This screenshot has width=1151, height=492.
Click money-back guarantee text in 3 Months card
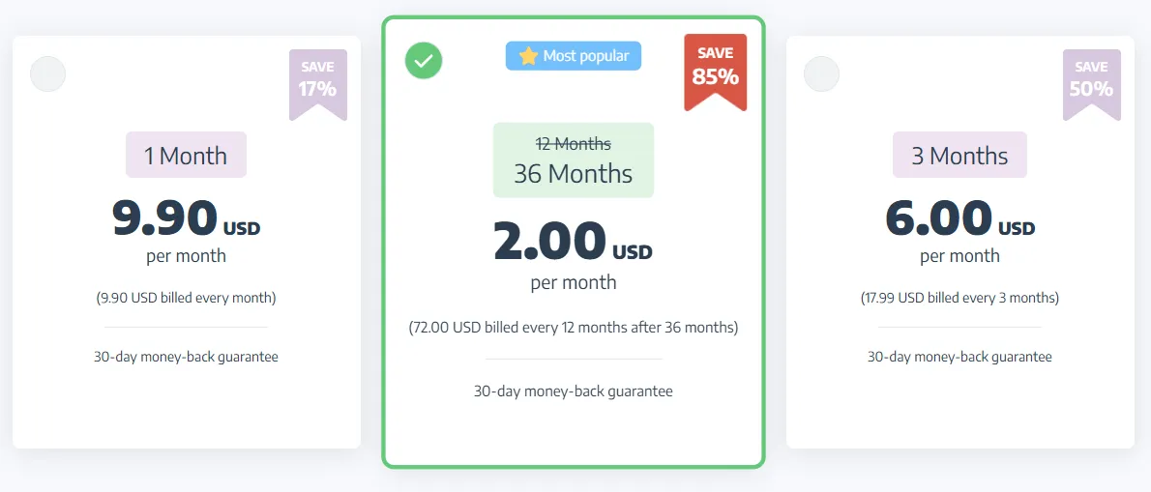tap(959, 357)
